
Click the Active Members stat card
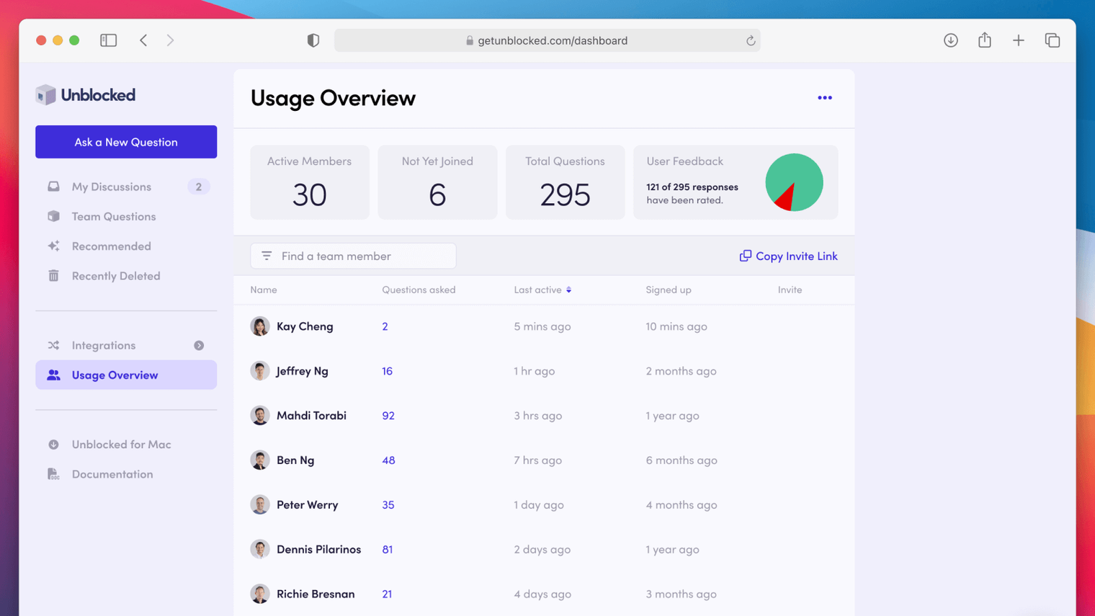tap(310, 182)
